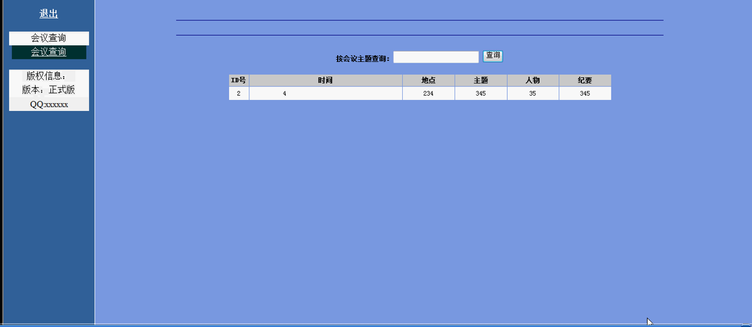Click the 时间 column header

(325, 80)
